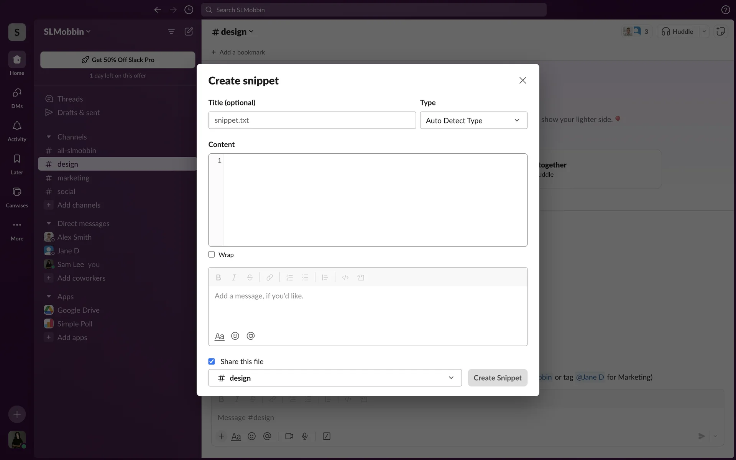
Task: Click the link icon in snippet message toolbar
Action: pos(269,278)
